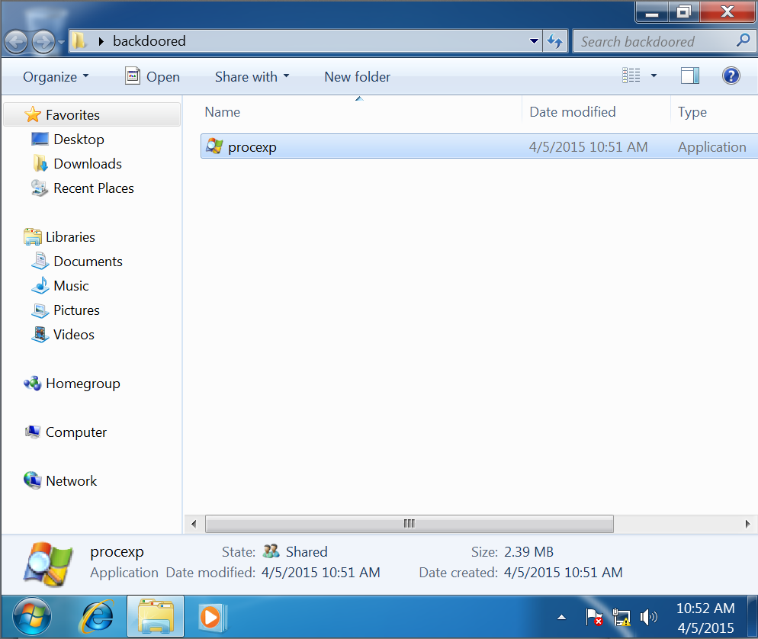Toggle the preview pane icon
The height and width of the screenshot is (639, 758).
pyautogui.click(x=689, y=75)
